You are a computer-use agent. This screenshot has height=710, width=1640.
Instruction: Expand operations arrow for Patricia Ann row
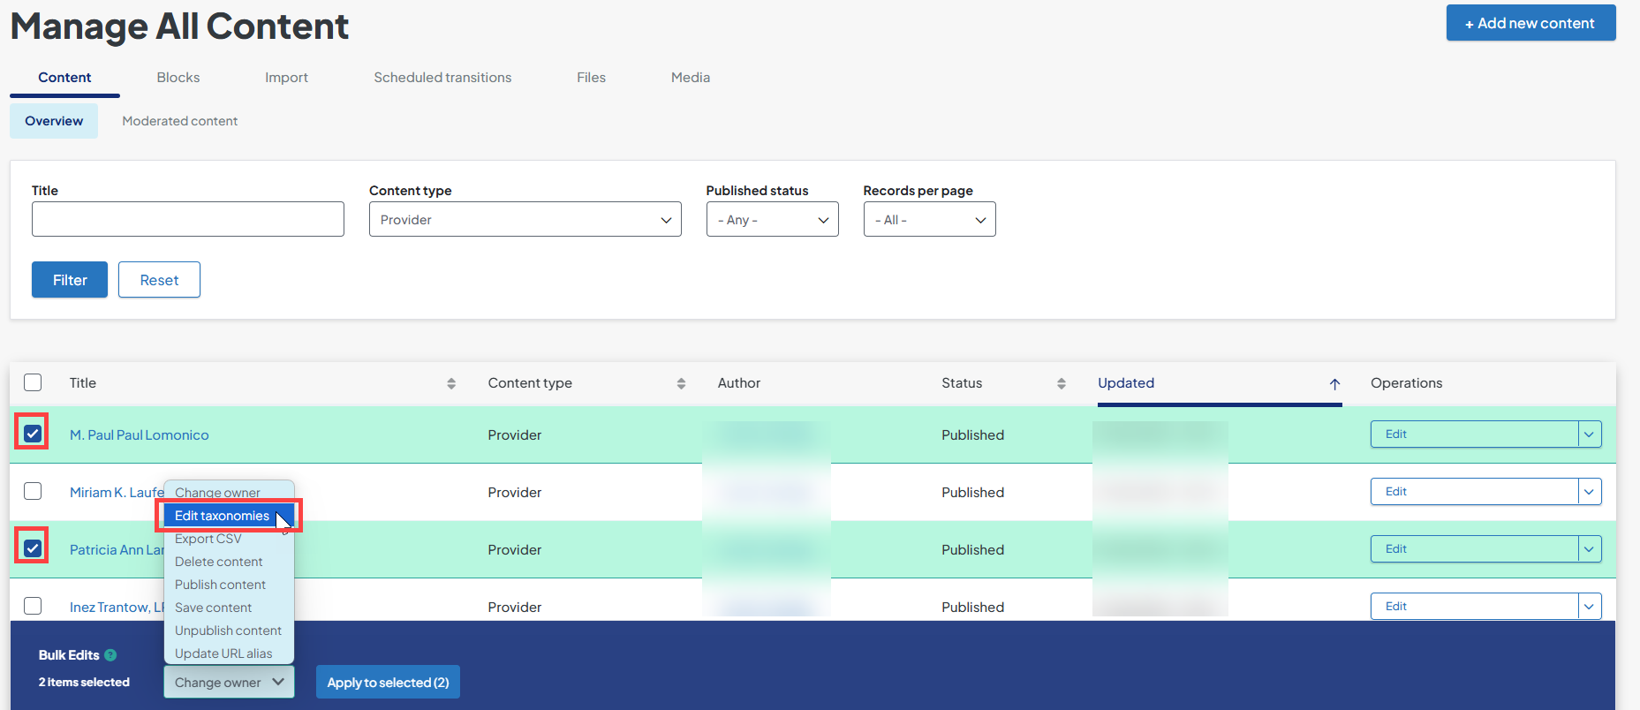1590,549
